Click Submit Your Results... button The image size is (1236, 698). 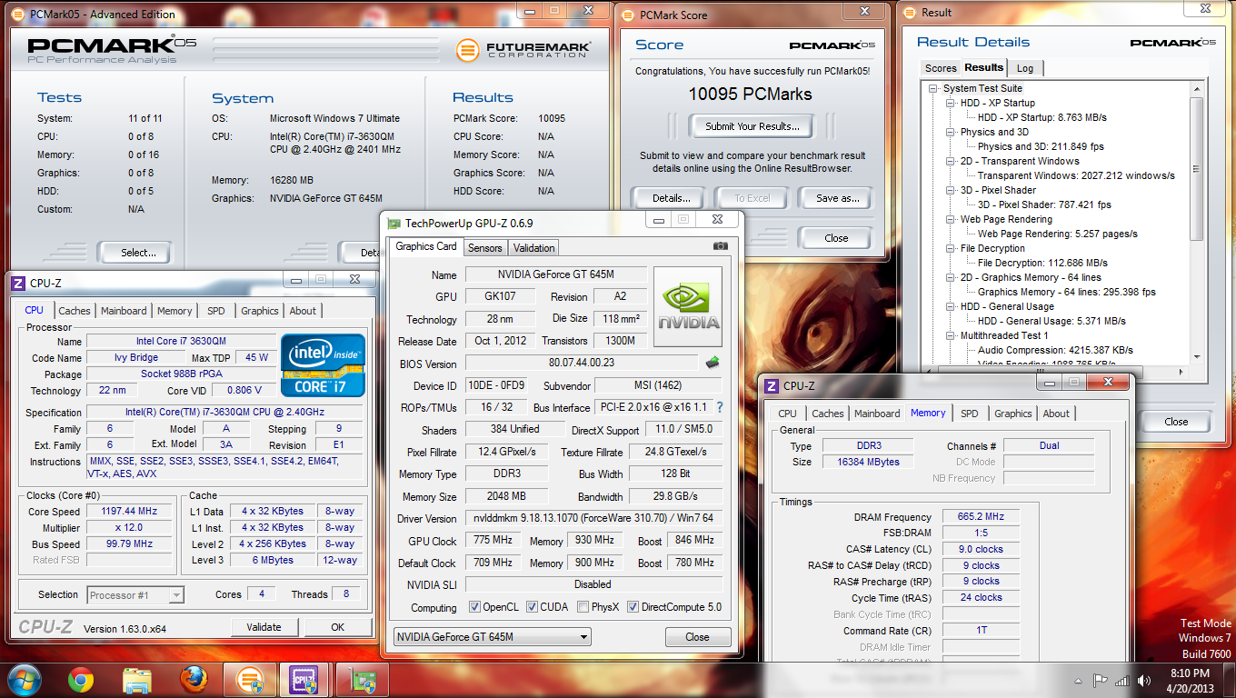pyautogui.click(x=753, y=126)
